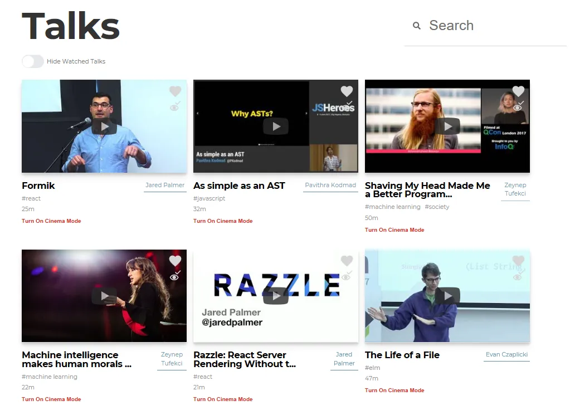The image size is (570, 410).
Task: Click the 50m duration text
Action: tap(372, 218)
